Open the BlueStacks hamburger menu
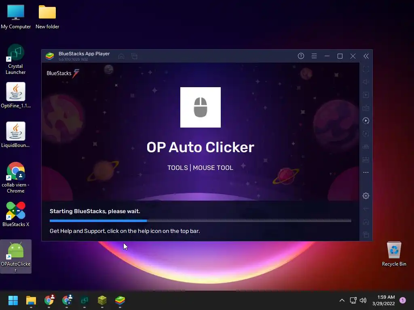The height and width of the screenshot is (310, 414). [314, 56]
